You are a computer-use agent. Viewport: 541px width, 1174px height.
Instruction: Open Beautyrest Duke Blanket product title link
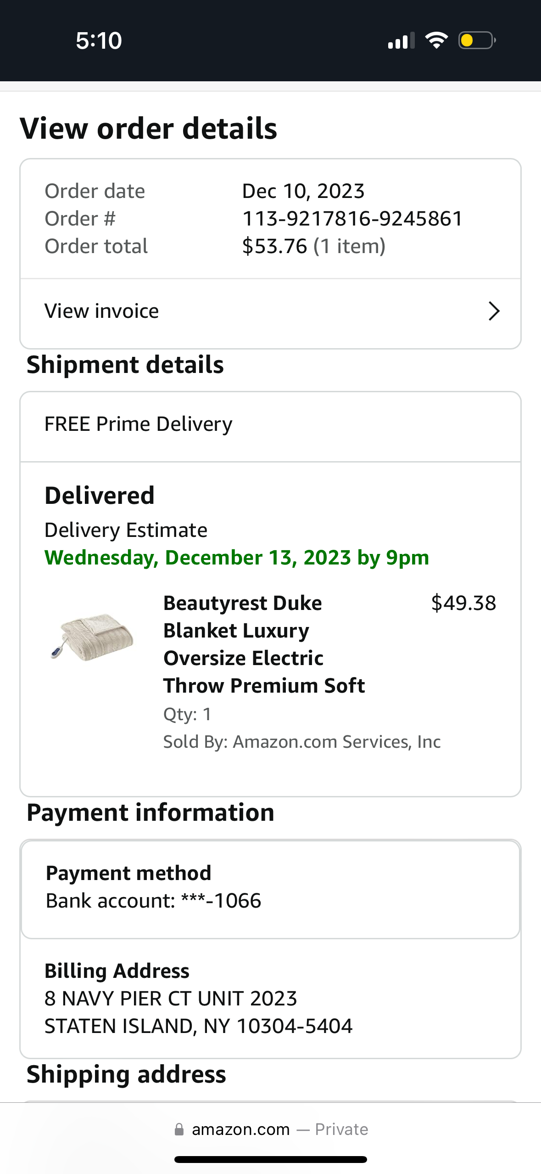click(264, 644)
